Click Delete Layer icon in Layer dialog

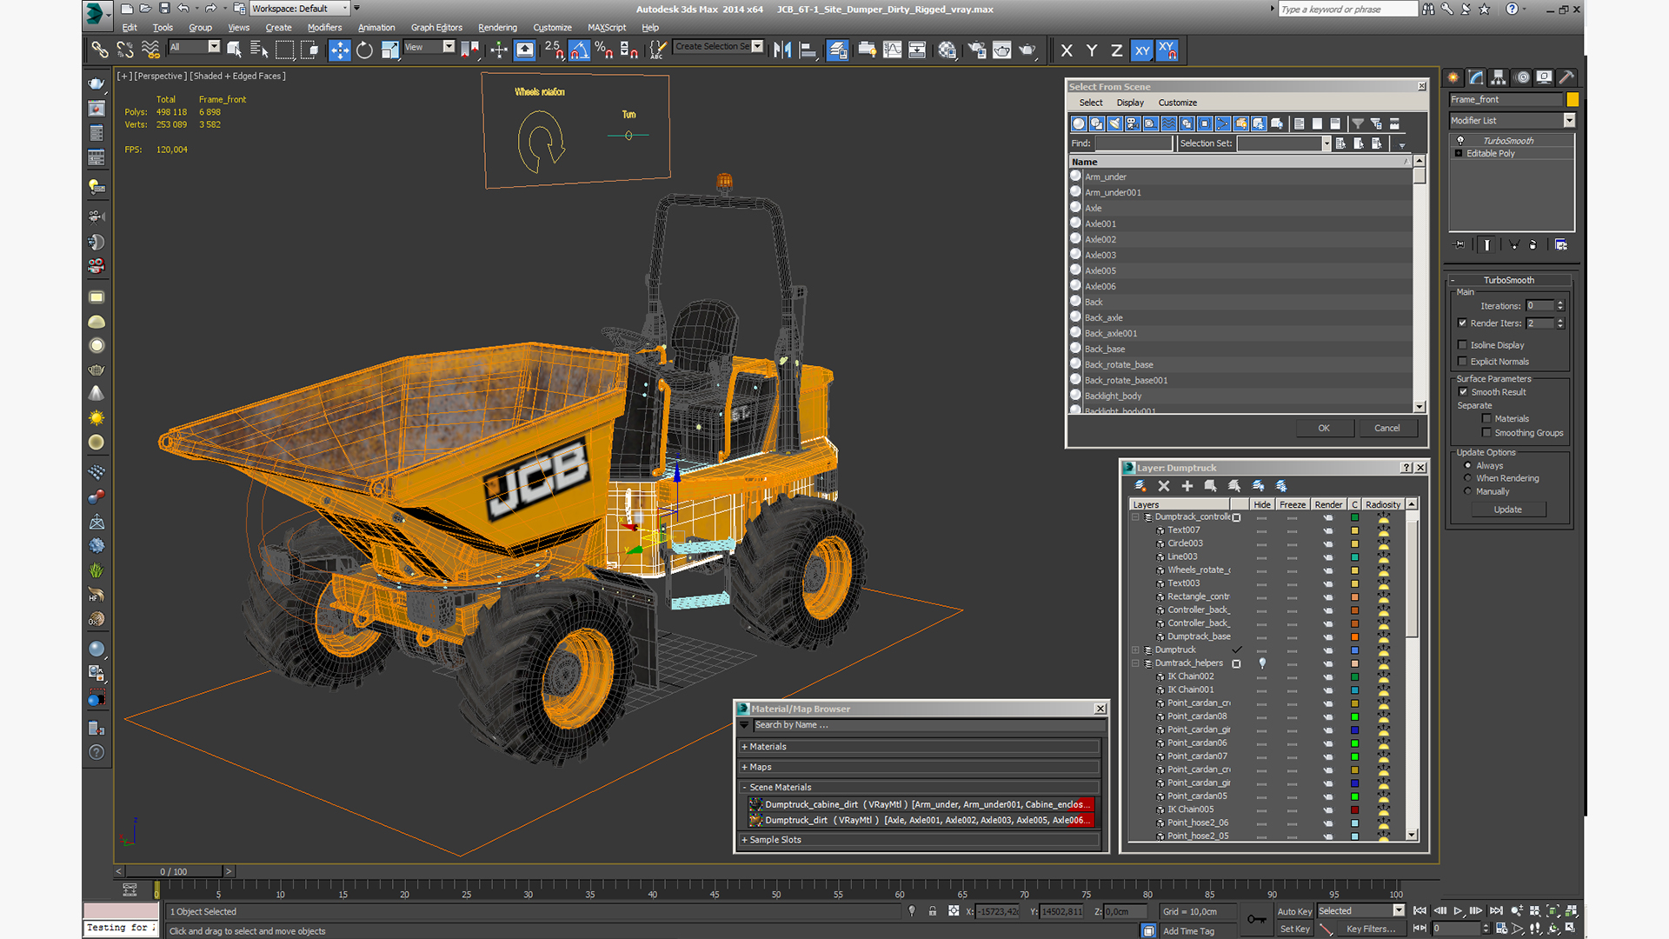tap(1164, 486)
